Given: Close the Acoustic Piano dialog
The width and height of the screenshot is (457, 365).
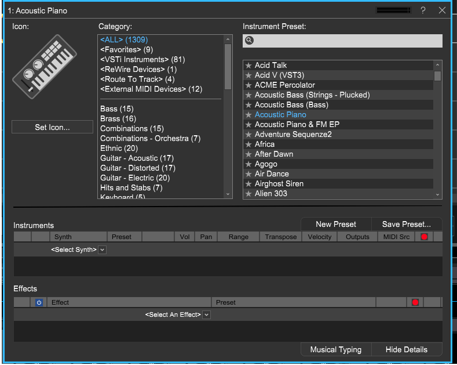Looking at the screenshot, I should [x=442, y=10].
